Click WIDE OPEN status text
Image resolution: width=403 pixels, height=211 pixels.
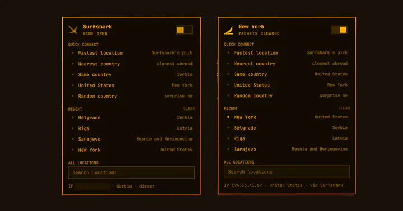coord(95,34)
